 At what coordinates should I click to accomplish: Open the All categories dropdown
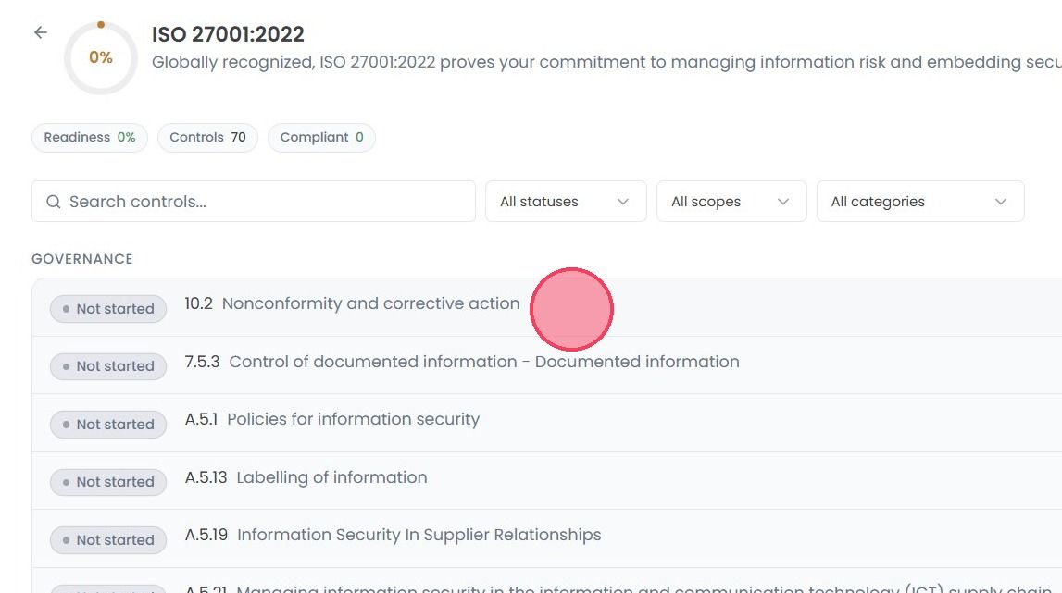(920, 201)
